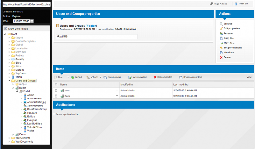Click the Rename icon in Actions
This screenshot has width=255, height=149.
(x=221, y=33)
